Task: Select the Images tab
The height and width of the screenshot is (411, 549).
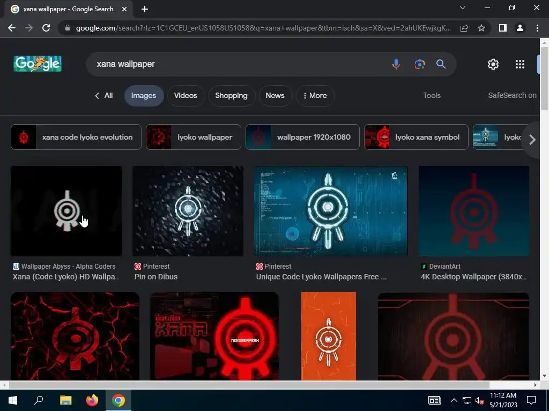Action: tap(144, 95)
